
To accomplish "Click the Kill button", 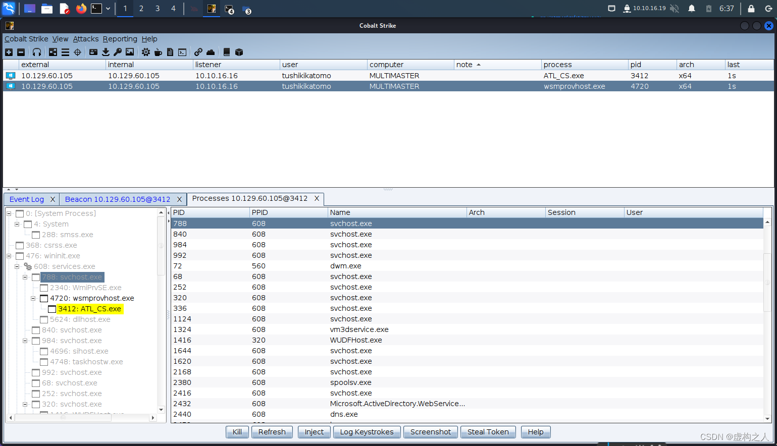I will point(237,432).
